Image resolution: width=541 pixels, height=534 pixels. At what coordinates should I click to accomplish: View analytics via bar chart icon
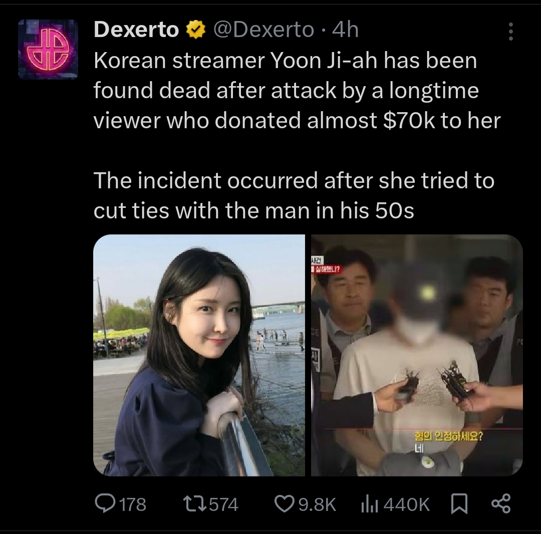(x=370, y=504)
